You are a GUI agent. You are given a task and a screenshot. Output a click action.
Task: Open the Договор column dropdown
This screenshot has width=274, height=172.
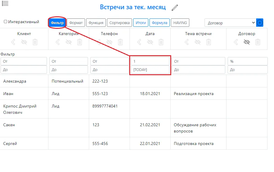pyautogui.click(x=230, y=23)
